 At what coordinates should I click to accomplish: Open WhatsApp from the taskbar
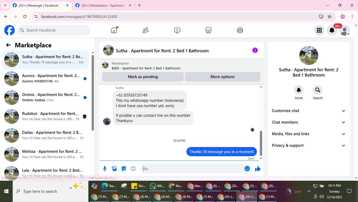[x=157, y=186]
